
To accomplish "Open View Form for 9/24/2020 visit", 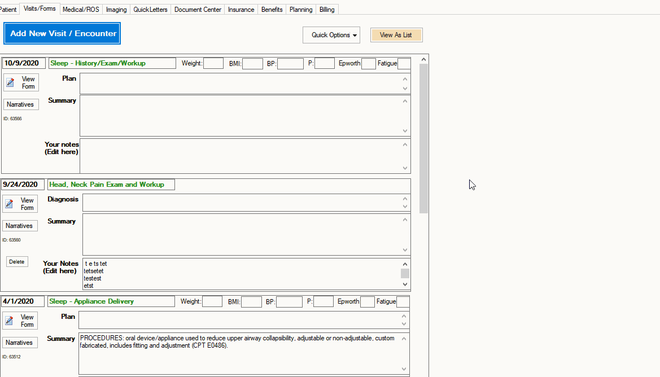I will [20, 204].
